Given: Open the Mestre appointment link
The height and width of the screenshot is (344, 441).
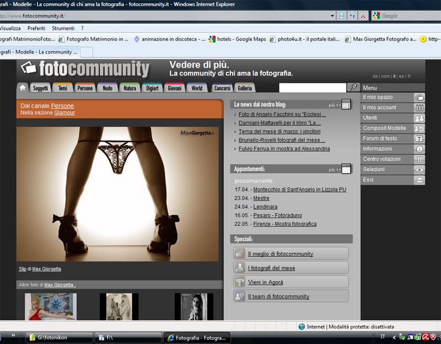Looking at the screenshot, I should [261, 198].
